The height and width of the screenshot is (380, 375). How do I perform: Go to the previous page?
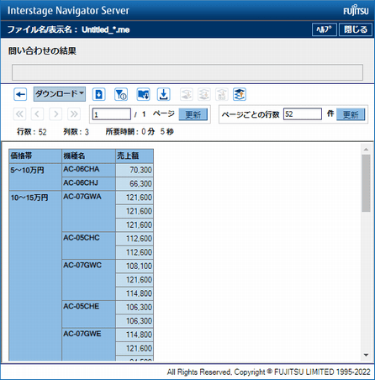pos(37,114)
